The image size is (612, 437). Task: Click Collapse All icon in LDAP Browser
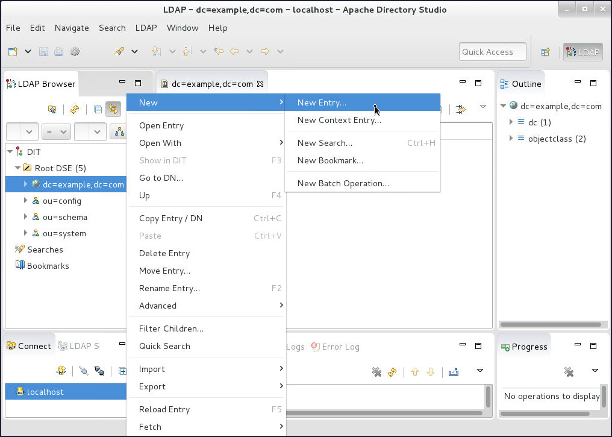click(x=98, y=109)
